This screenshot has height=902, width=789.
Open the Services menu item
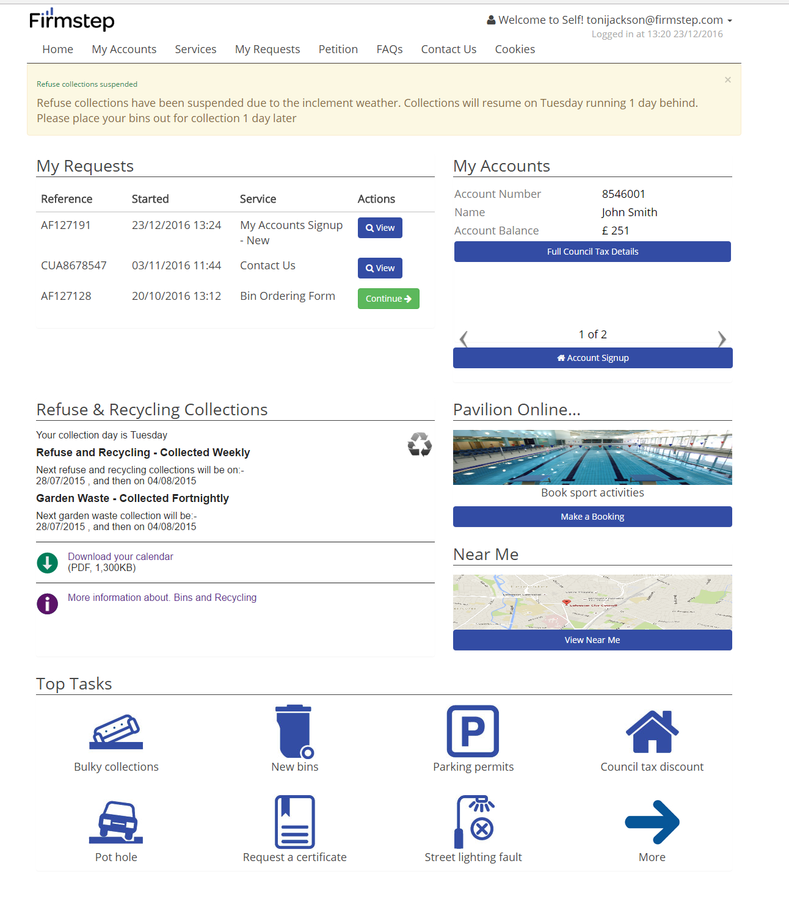195,49
